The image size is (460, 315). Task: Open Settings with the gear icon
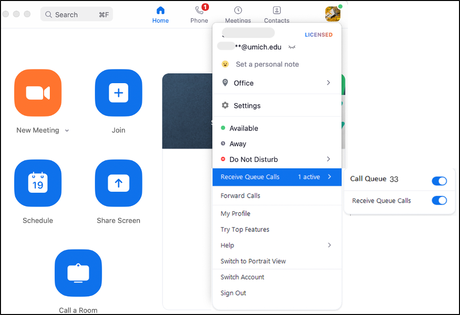click(247, 106)
